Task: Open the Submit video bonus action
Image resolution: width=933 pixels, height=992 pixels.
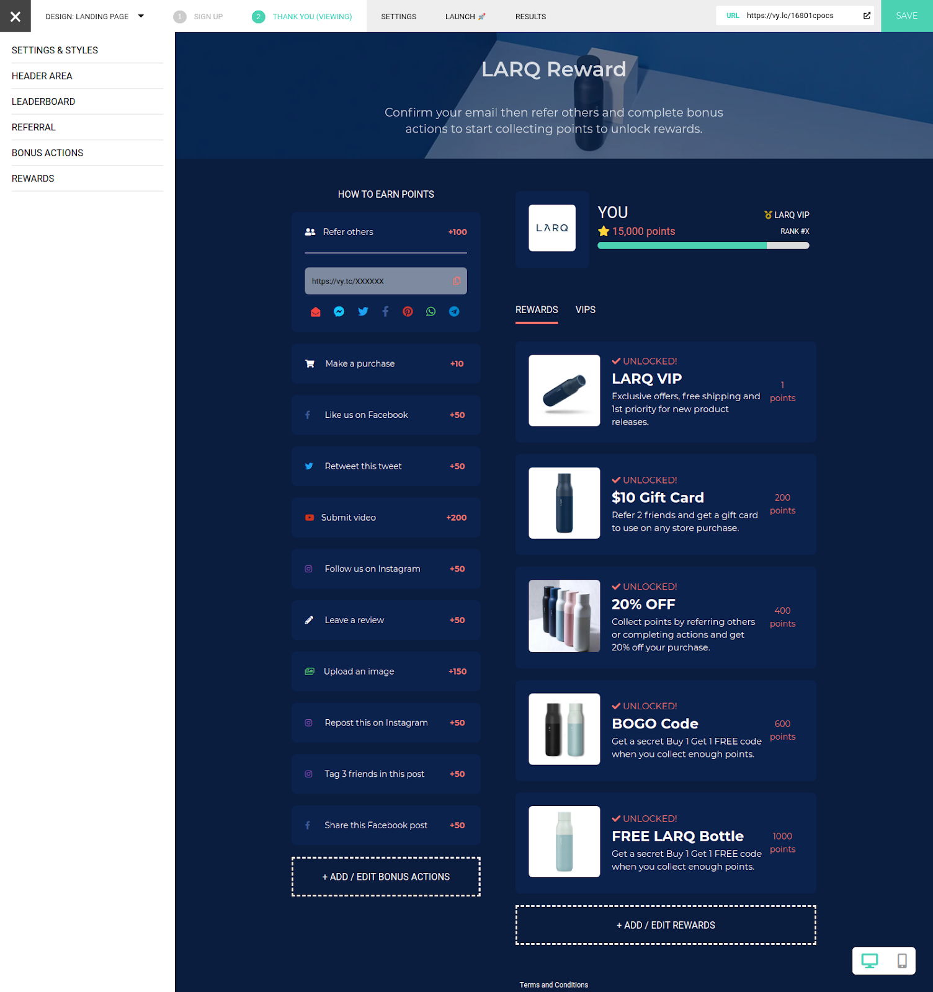Action: click(386, 518)
